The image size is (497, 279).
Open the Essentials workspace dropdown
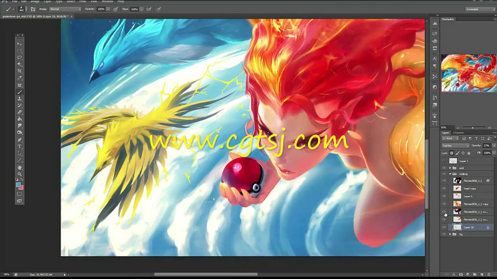tap(480, 9)
